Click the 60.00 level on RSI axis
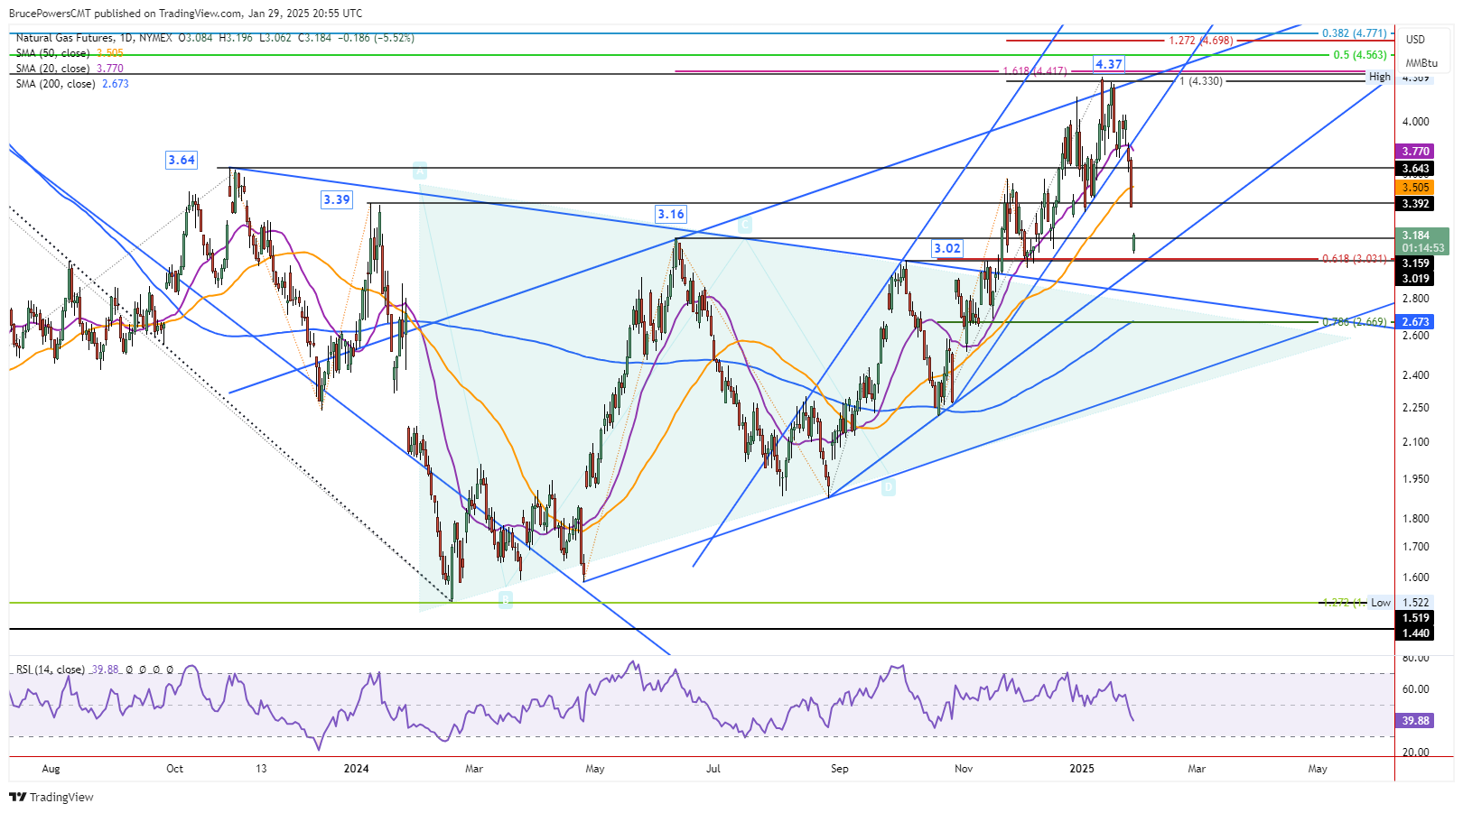The image size is (1463, 813). click(x=1415, y=689)
